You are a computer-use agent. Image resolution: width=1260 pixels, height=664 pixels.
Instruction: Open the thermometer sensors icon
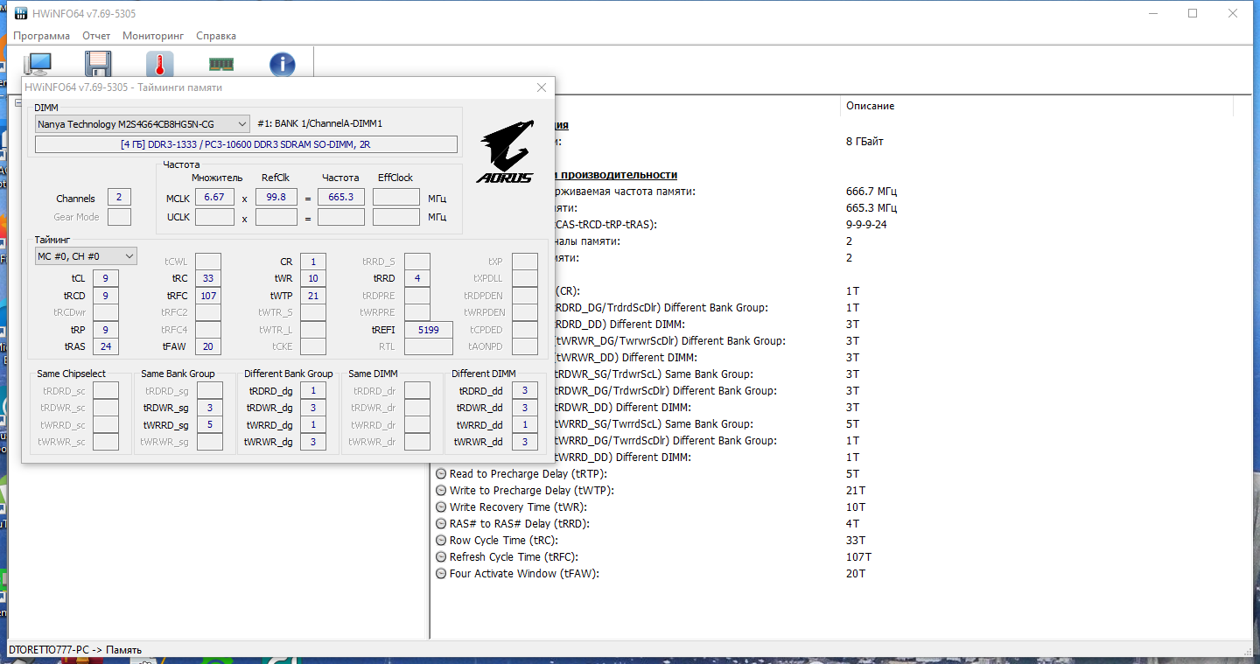[159, 64]
